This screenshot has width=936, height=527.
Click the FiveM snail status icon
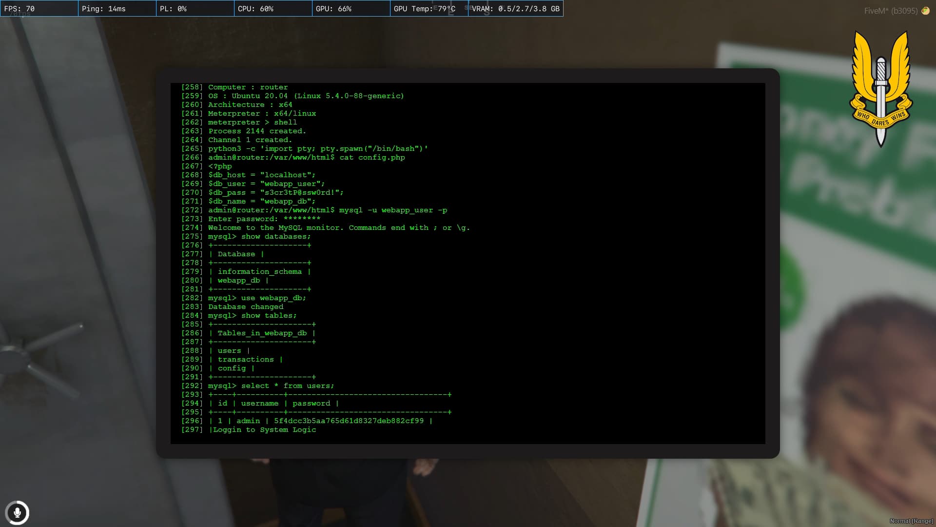[925, 11]
